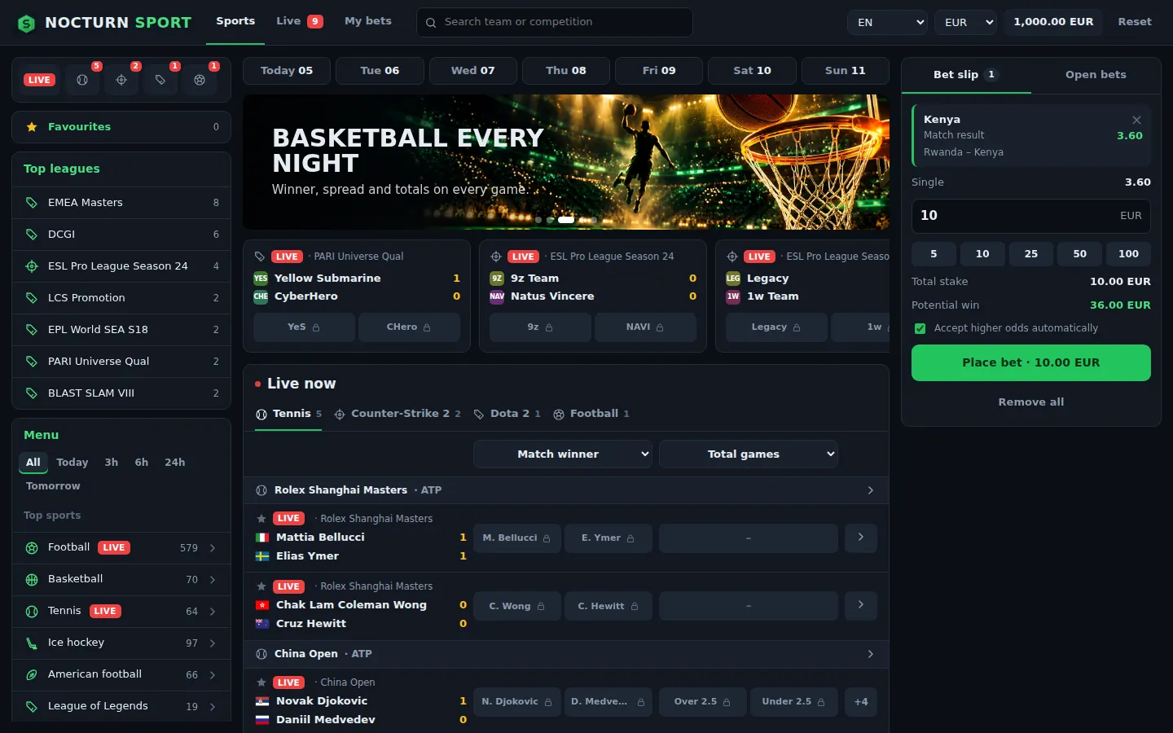Open the live tennis sport filter icon
Viewport: 1173px width, 733px height.
click(x=82, y=80)
